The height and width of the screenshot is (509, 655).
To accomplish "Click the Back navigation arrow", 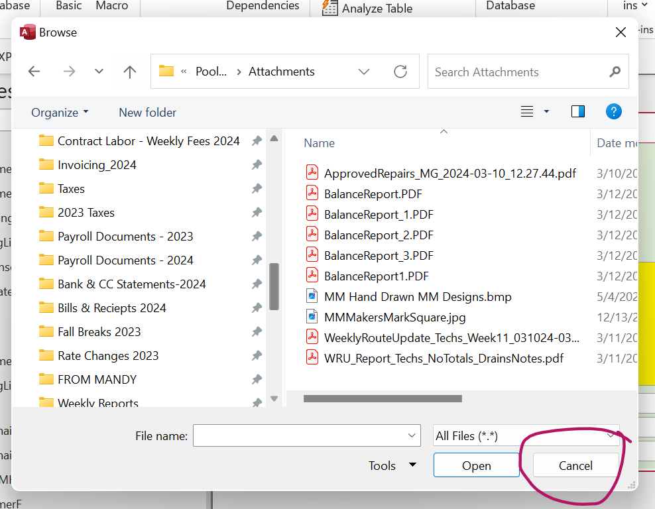I will [34, 72].
